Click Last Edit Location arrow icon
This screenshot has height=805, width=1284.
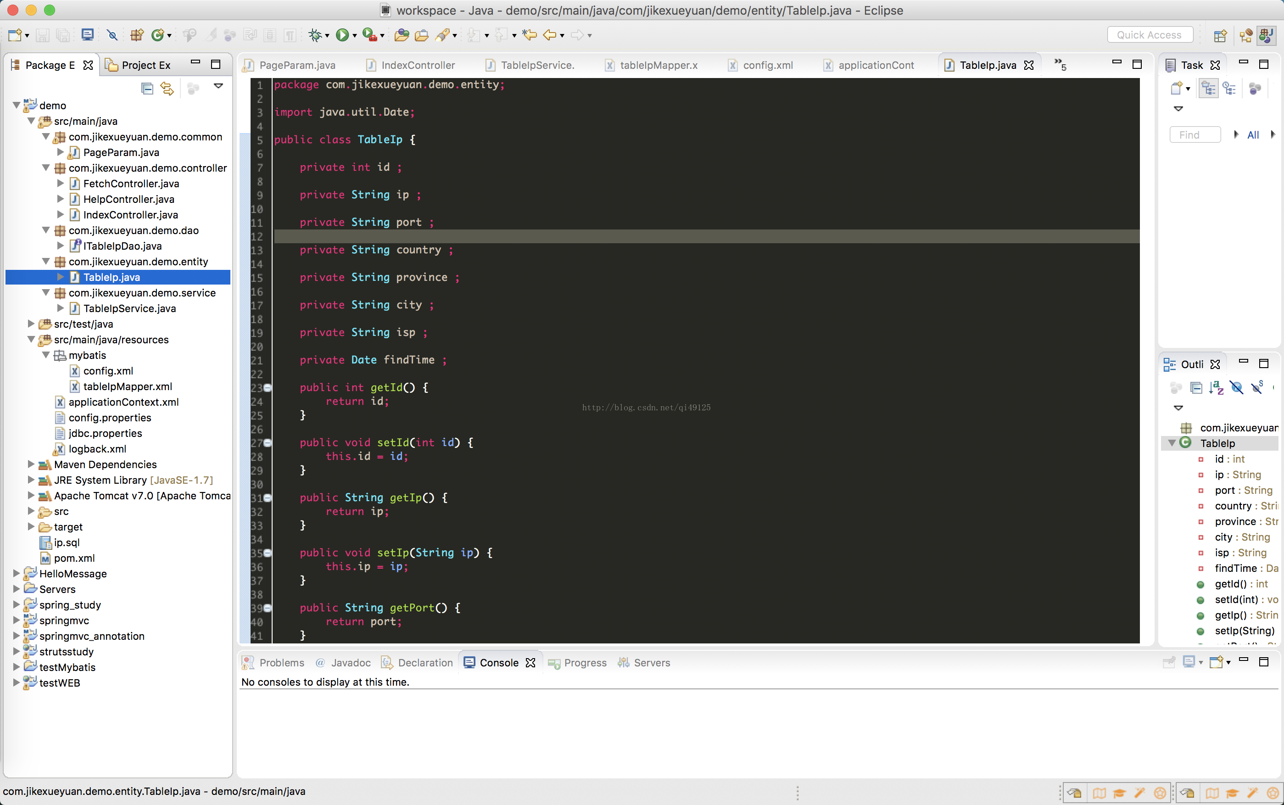529,35
